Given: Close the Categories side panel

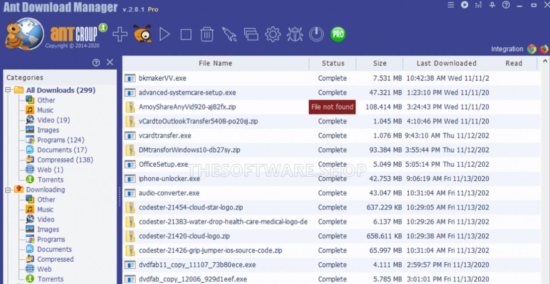Looking at the screenshot, I should tap(110, 63).
